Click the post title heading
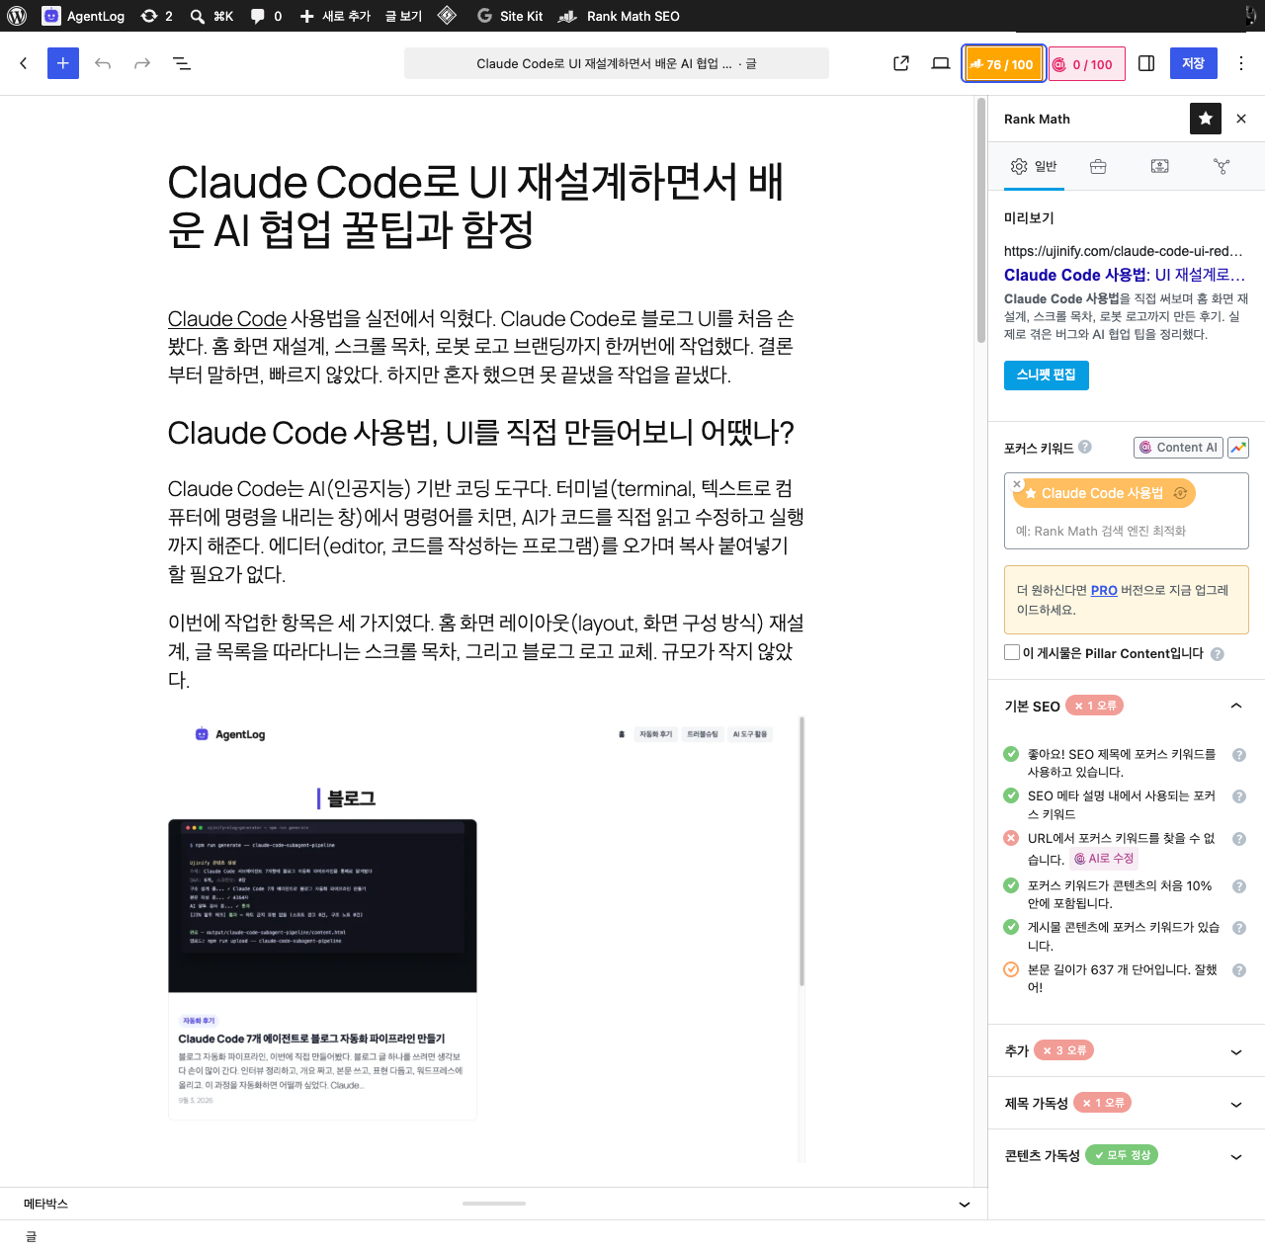This screenshot has width=1265, height=1252. [x=476, y=206]
